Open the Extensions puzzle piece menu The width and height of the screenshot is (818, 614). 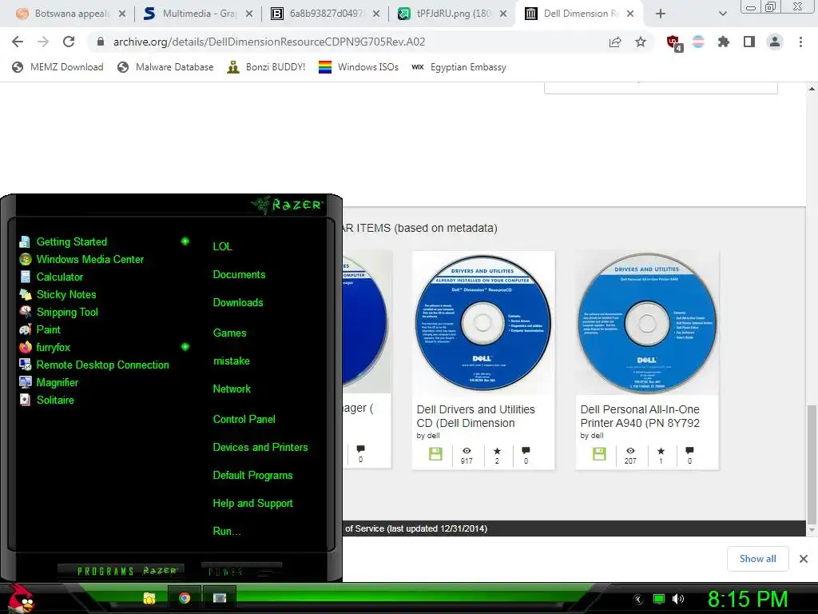point(723,42)
